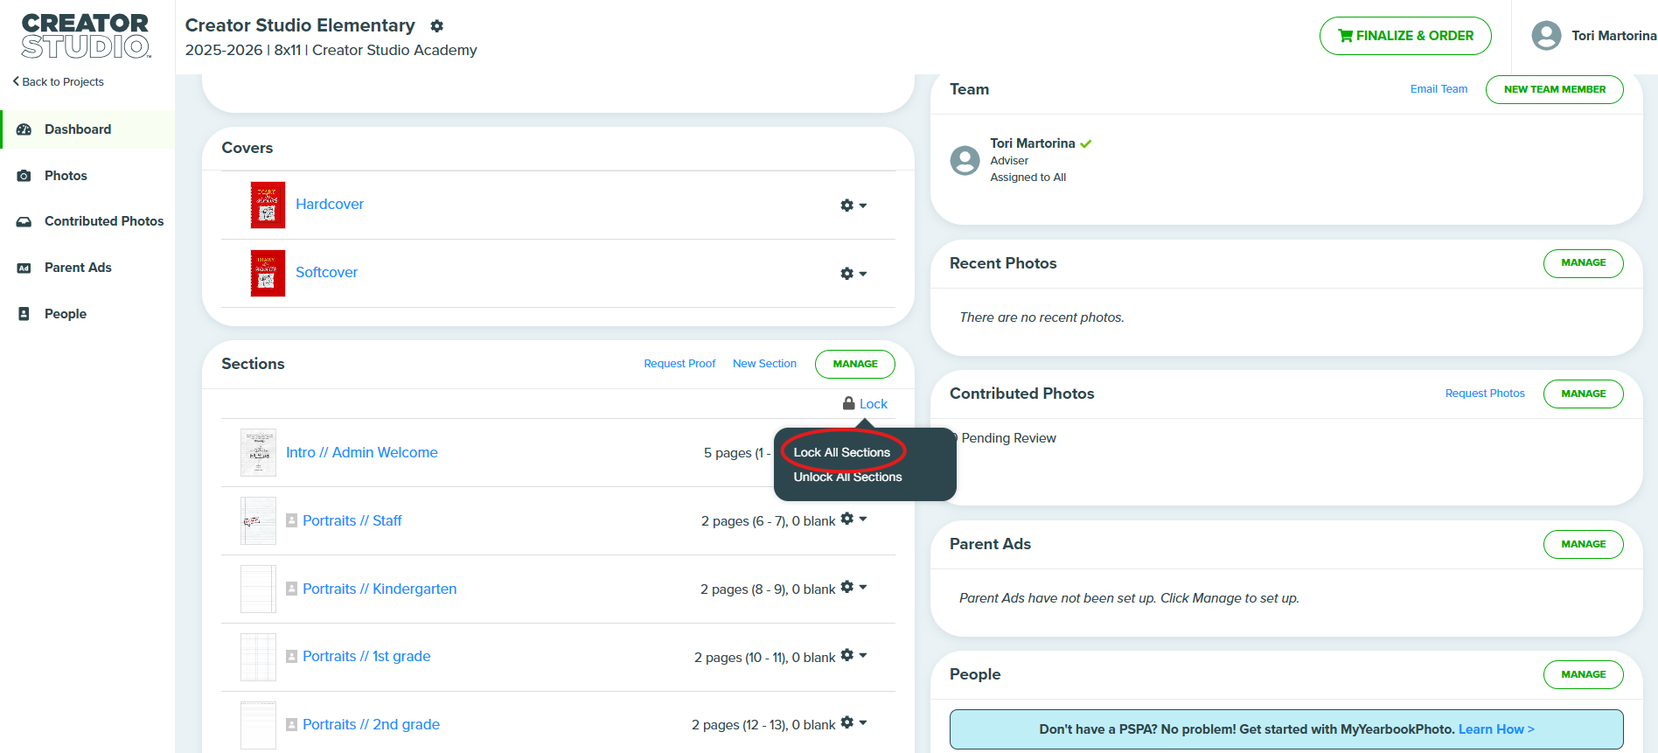
Task: Expand the Portraits // Kindergarten dropdown caret
Action: coord(863,587)
